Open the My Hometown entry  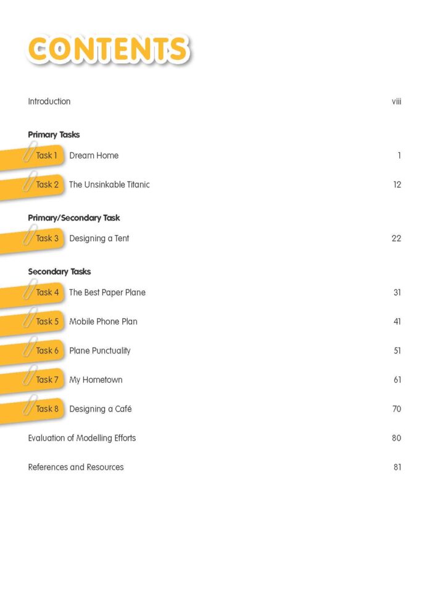[x=96, y=380]
